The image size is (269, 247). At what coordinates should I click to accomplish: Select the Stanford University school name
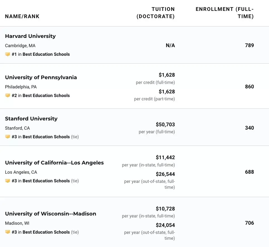(x=31, y=119)
